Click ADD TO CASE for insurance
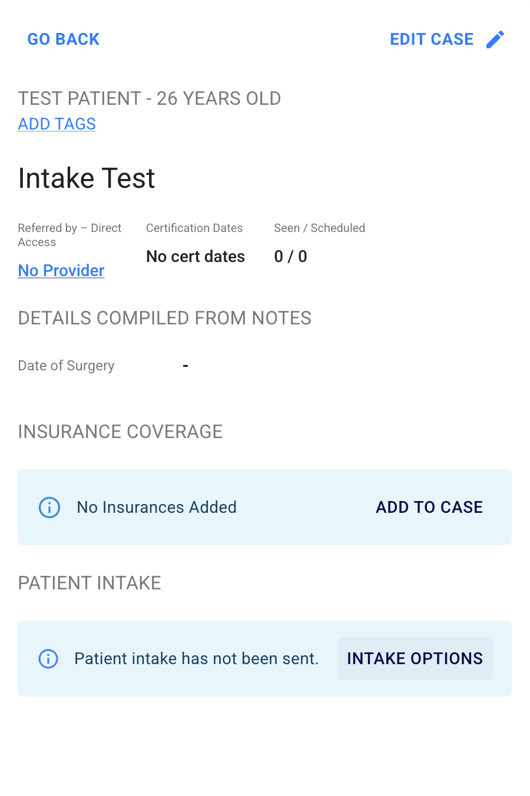 coord(429,507)
